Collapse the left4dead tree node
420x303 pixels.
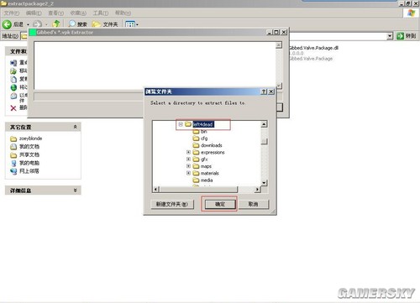tap(181, 124)
